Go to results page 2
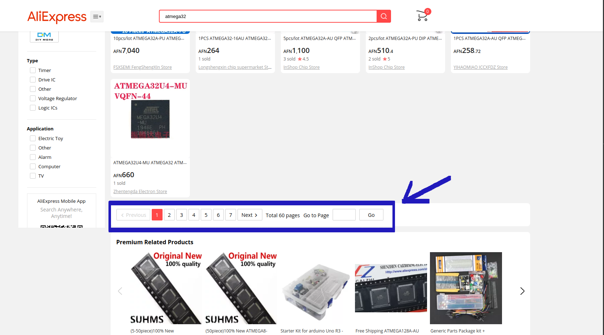 pos(169,215)
